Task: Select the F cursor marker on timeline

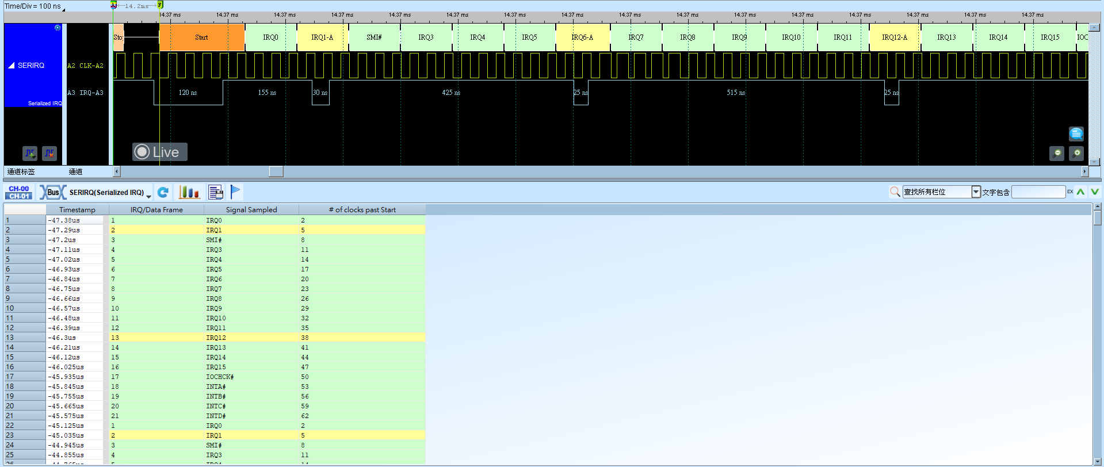Action: click(x=160, y=5)
